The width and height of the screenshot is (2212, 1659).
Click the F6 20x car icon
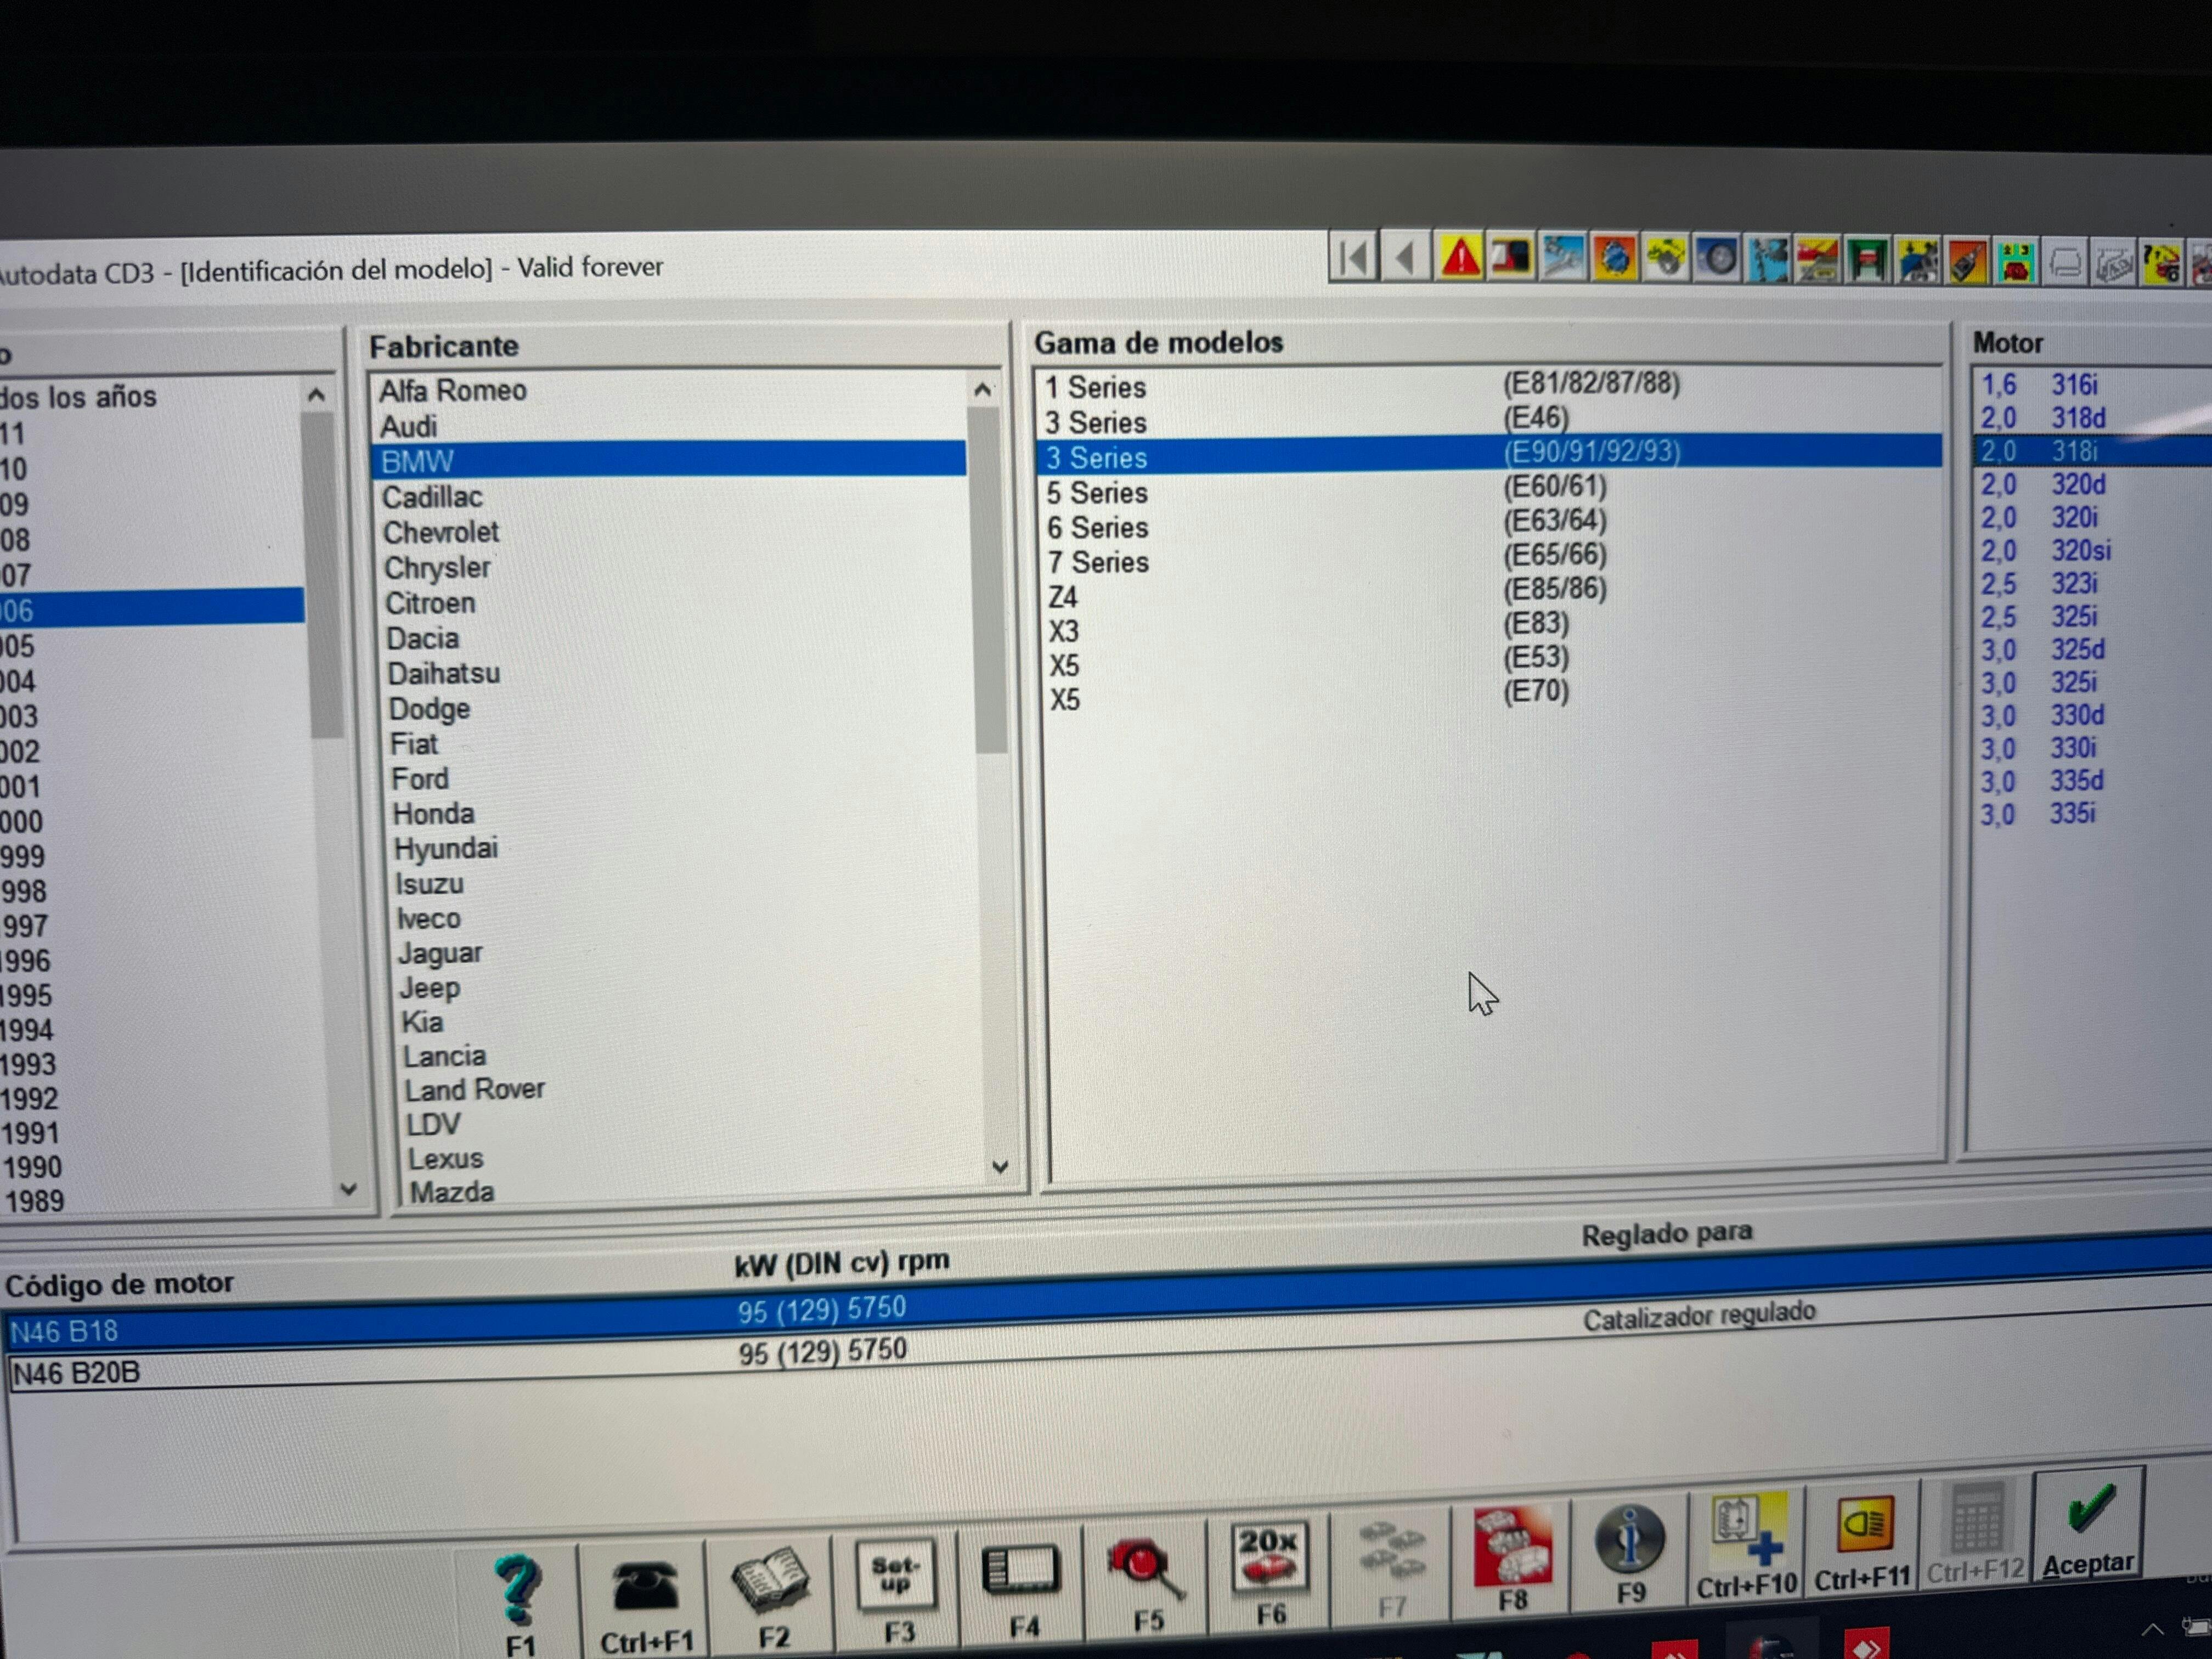pyautogui.click(x=1269, y=1559)
